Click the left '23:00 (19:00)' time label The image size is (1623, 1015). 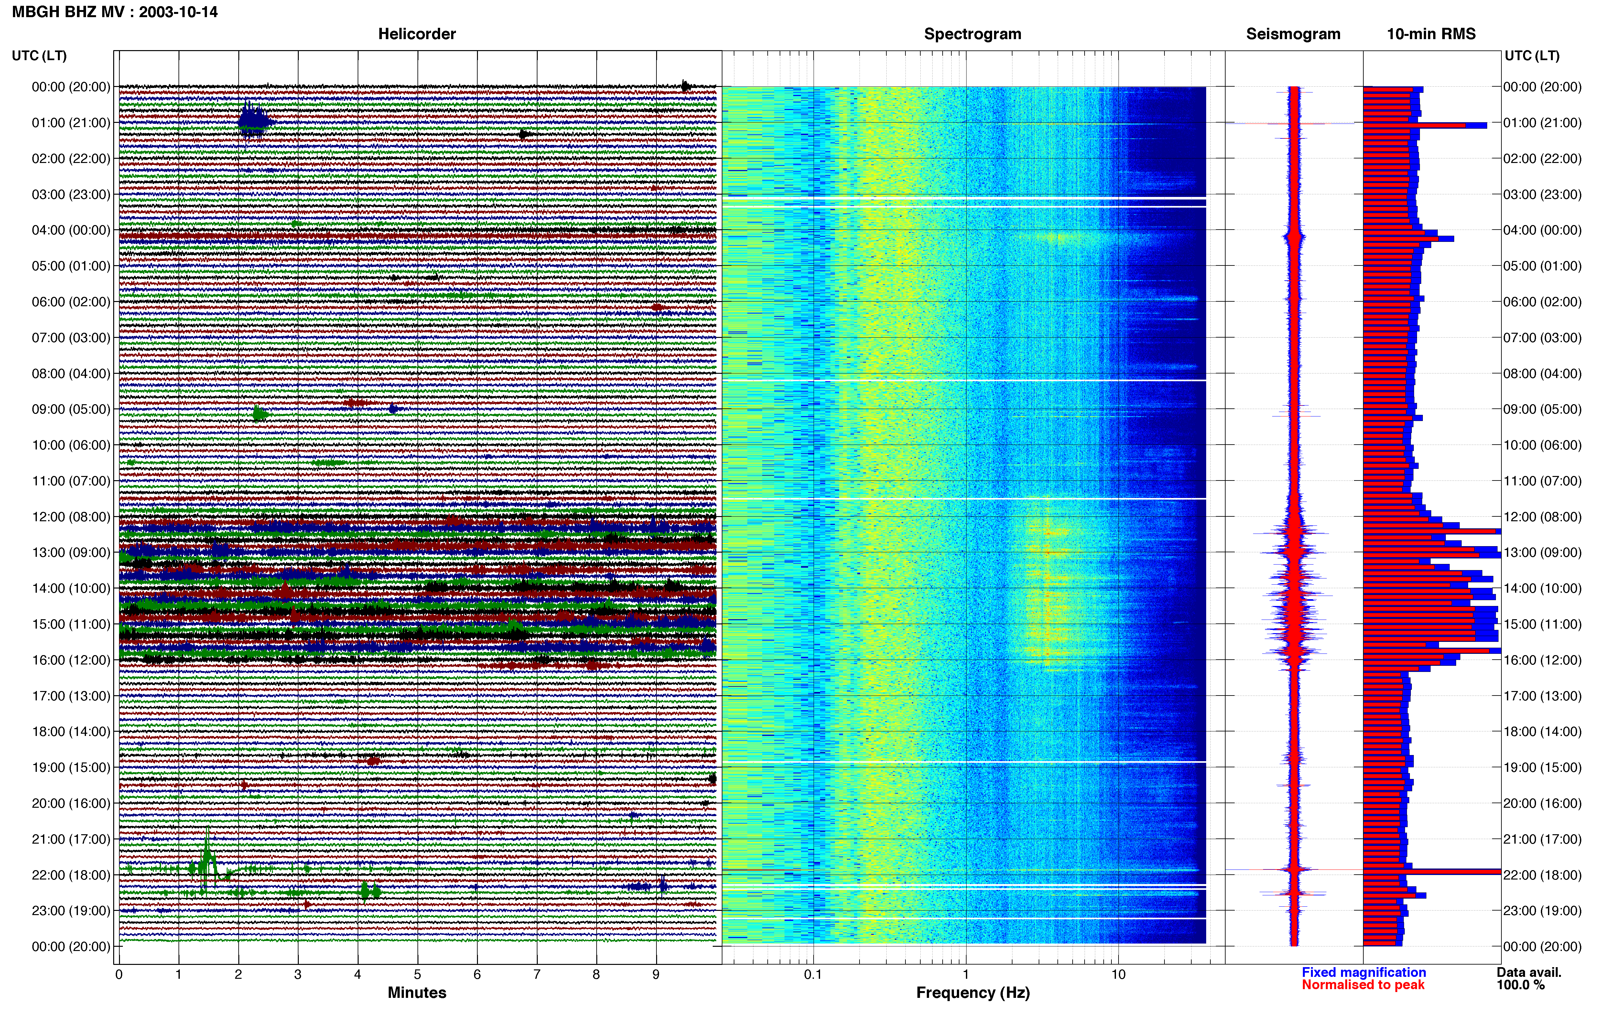click(x=71, y=911)
